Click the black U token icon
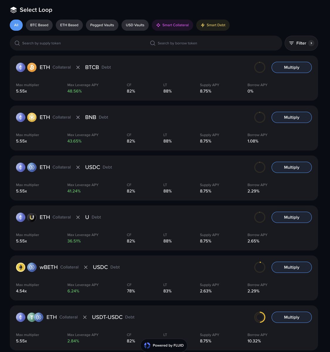330x352 pixels. tap(32, 217)
